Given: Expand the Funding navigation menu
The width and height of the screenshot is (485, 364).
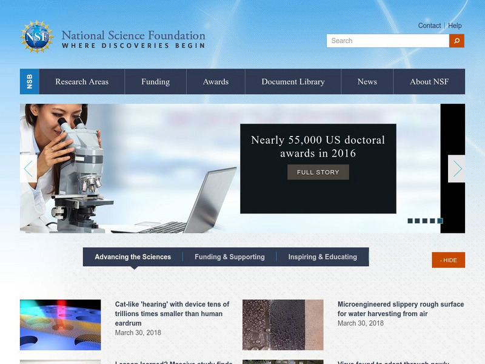Looking at the screenshot, I should coord(155,82).
